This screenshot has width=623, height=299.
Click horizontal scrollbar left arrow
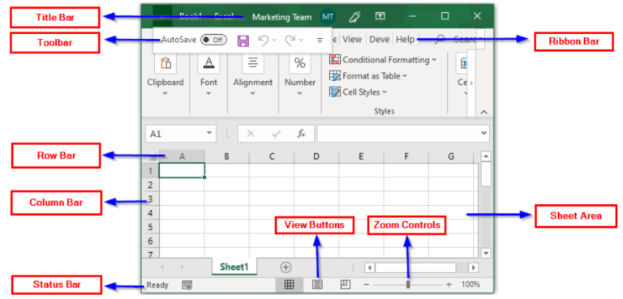[x=370, y=267]
